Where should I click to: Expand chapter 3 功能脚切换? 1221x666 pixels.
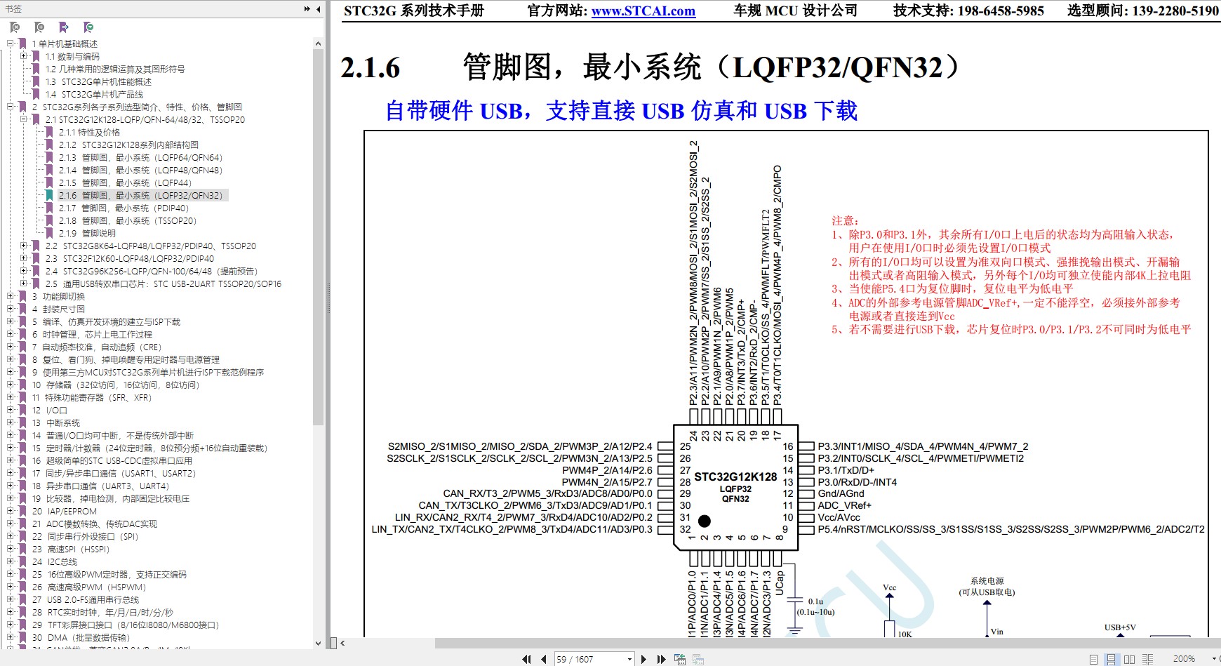pyautogui.click(x=11, y=296)
